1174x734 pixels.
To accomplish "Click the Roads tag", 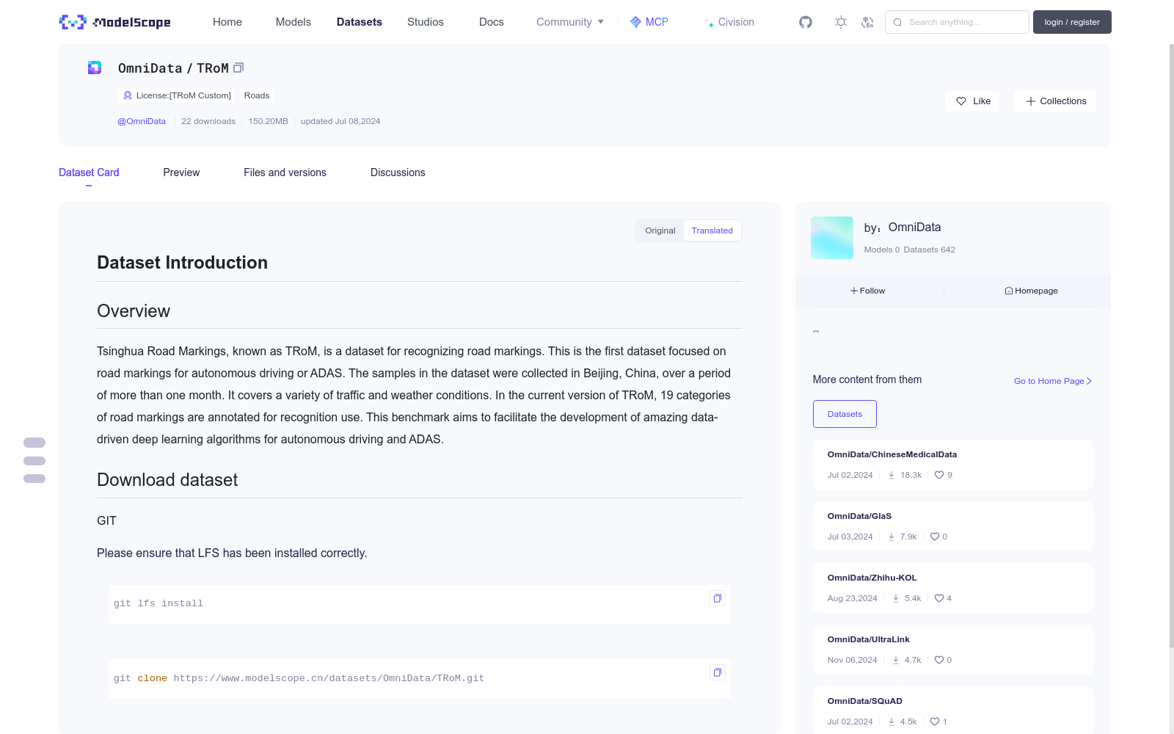I will click(257, 95).
